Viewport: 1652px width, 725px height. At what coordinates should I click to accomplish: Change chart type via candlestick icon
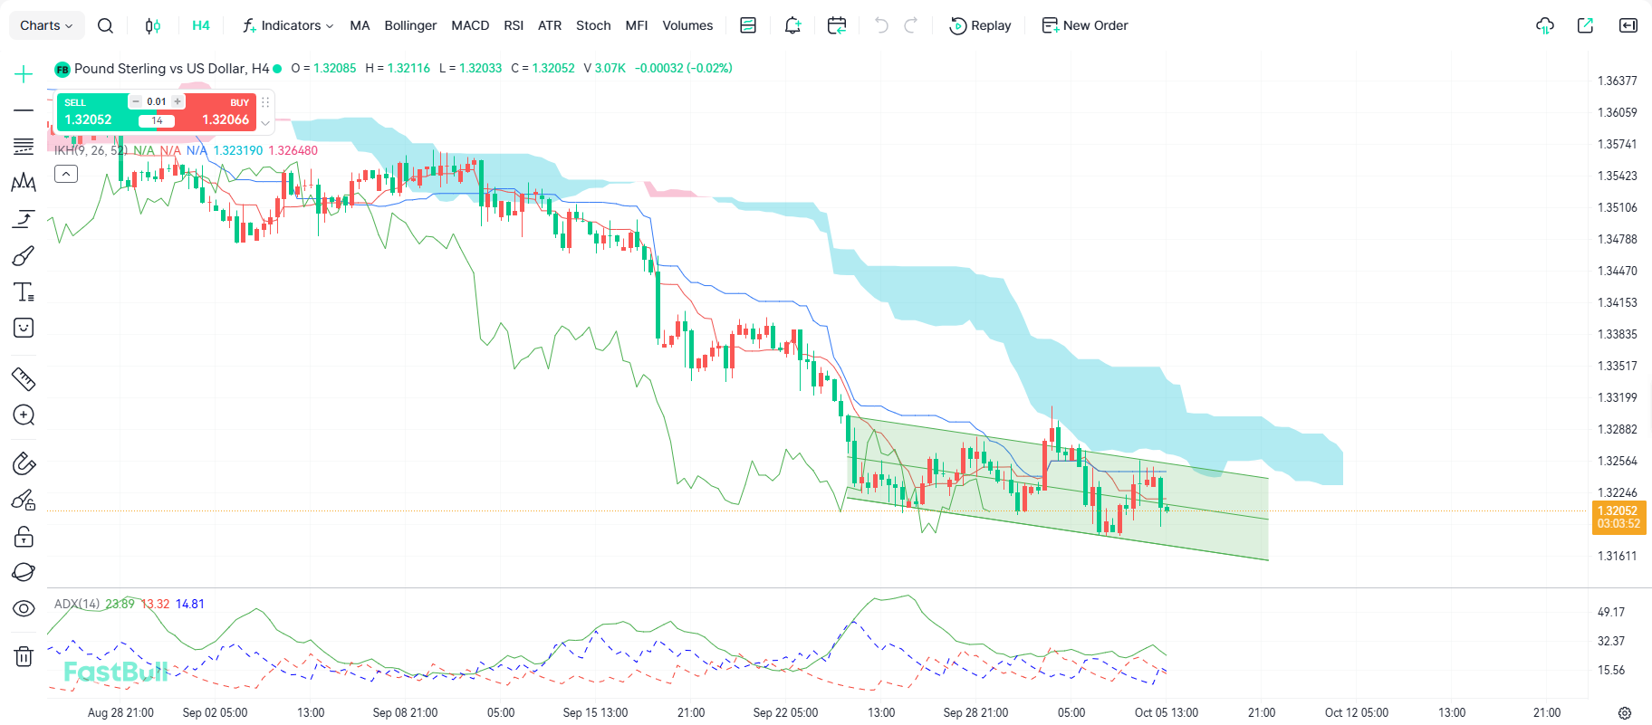coord(153,25)
